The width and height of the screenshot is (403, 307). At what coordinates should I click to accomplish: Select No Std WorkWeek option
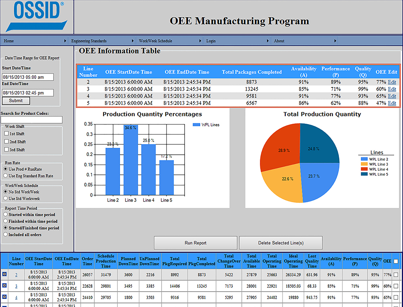(x=5, y=192)
